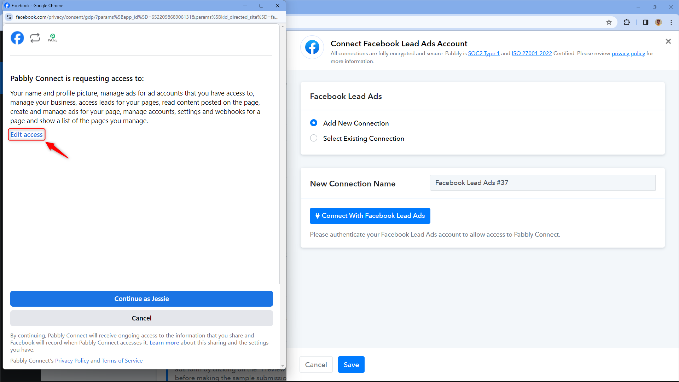
Task: Maximize the Facebook popup window
Action: (261, 6)
